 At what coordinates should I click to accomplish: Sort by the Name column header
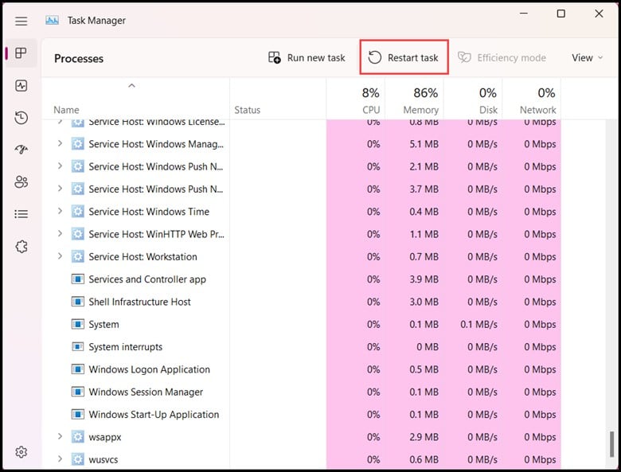click(135, 99)
